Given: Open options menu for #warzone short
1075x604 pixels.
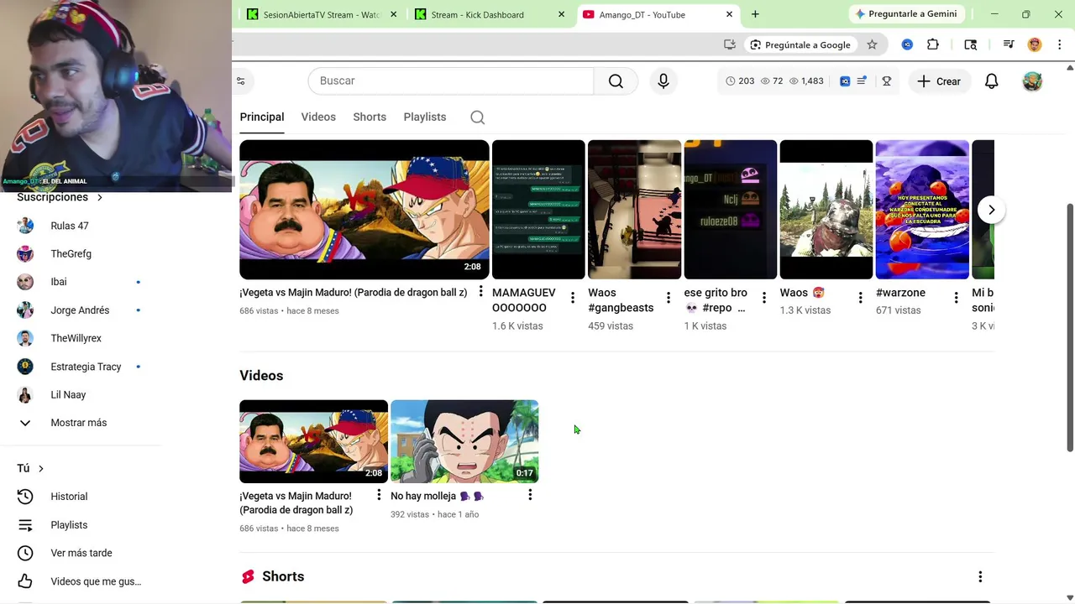Looking at the screenshot, I should pos(956,297).
